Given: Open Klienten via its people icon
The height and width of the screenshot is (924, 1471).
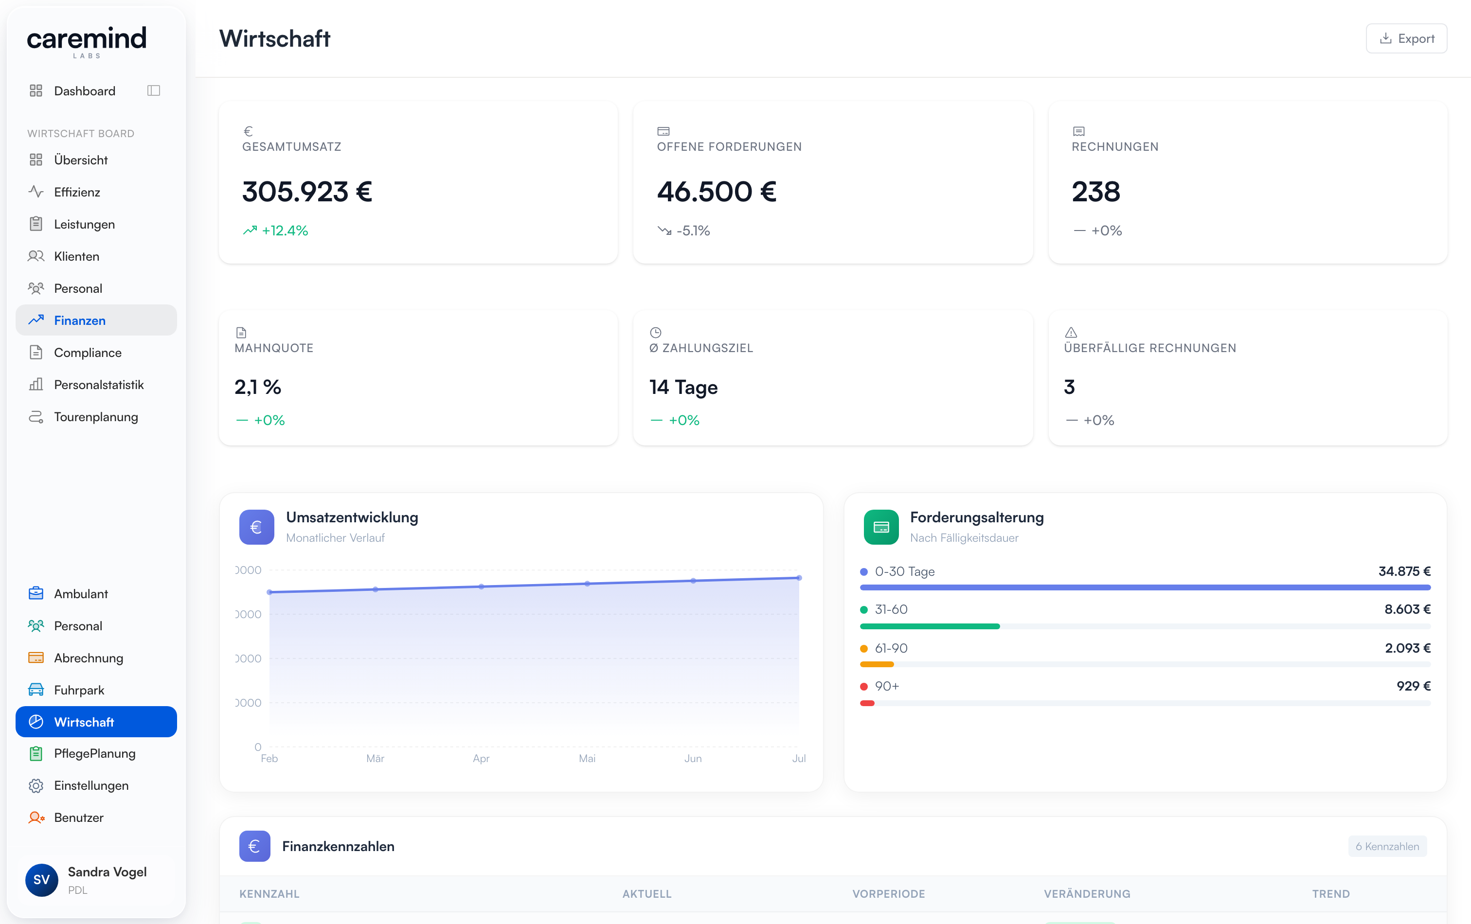Looking at the screenshot, I should (36, 256).
